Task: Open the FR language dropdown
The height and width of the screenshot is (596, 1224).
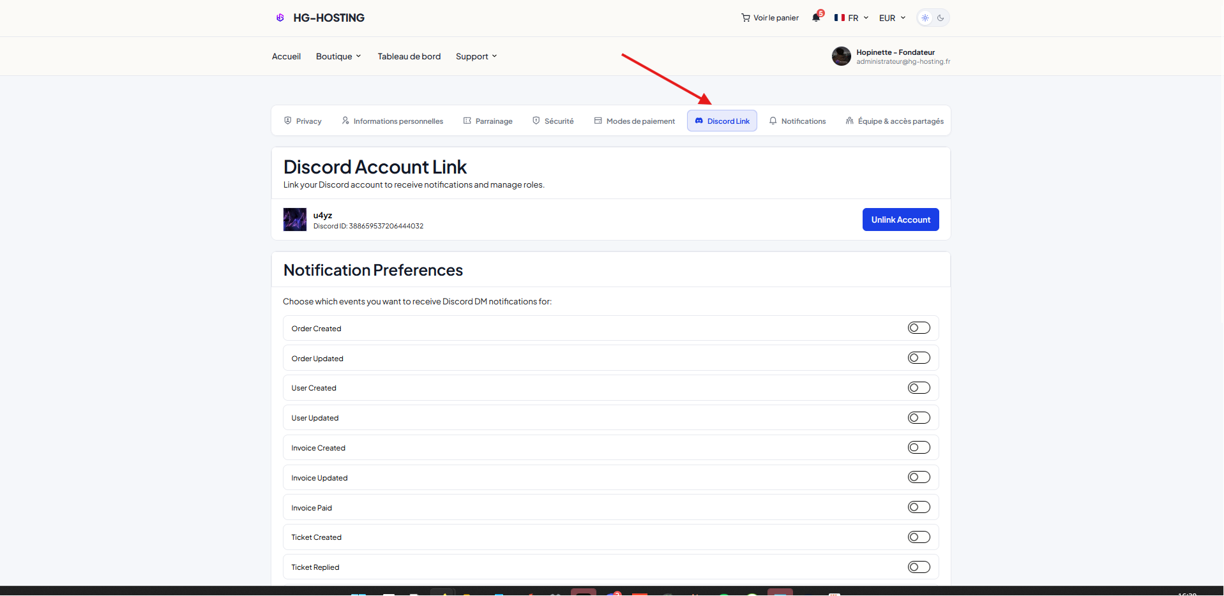Action: point(851,18)
